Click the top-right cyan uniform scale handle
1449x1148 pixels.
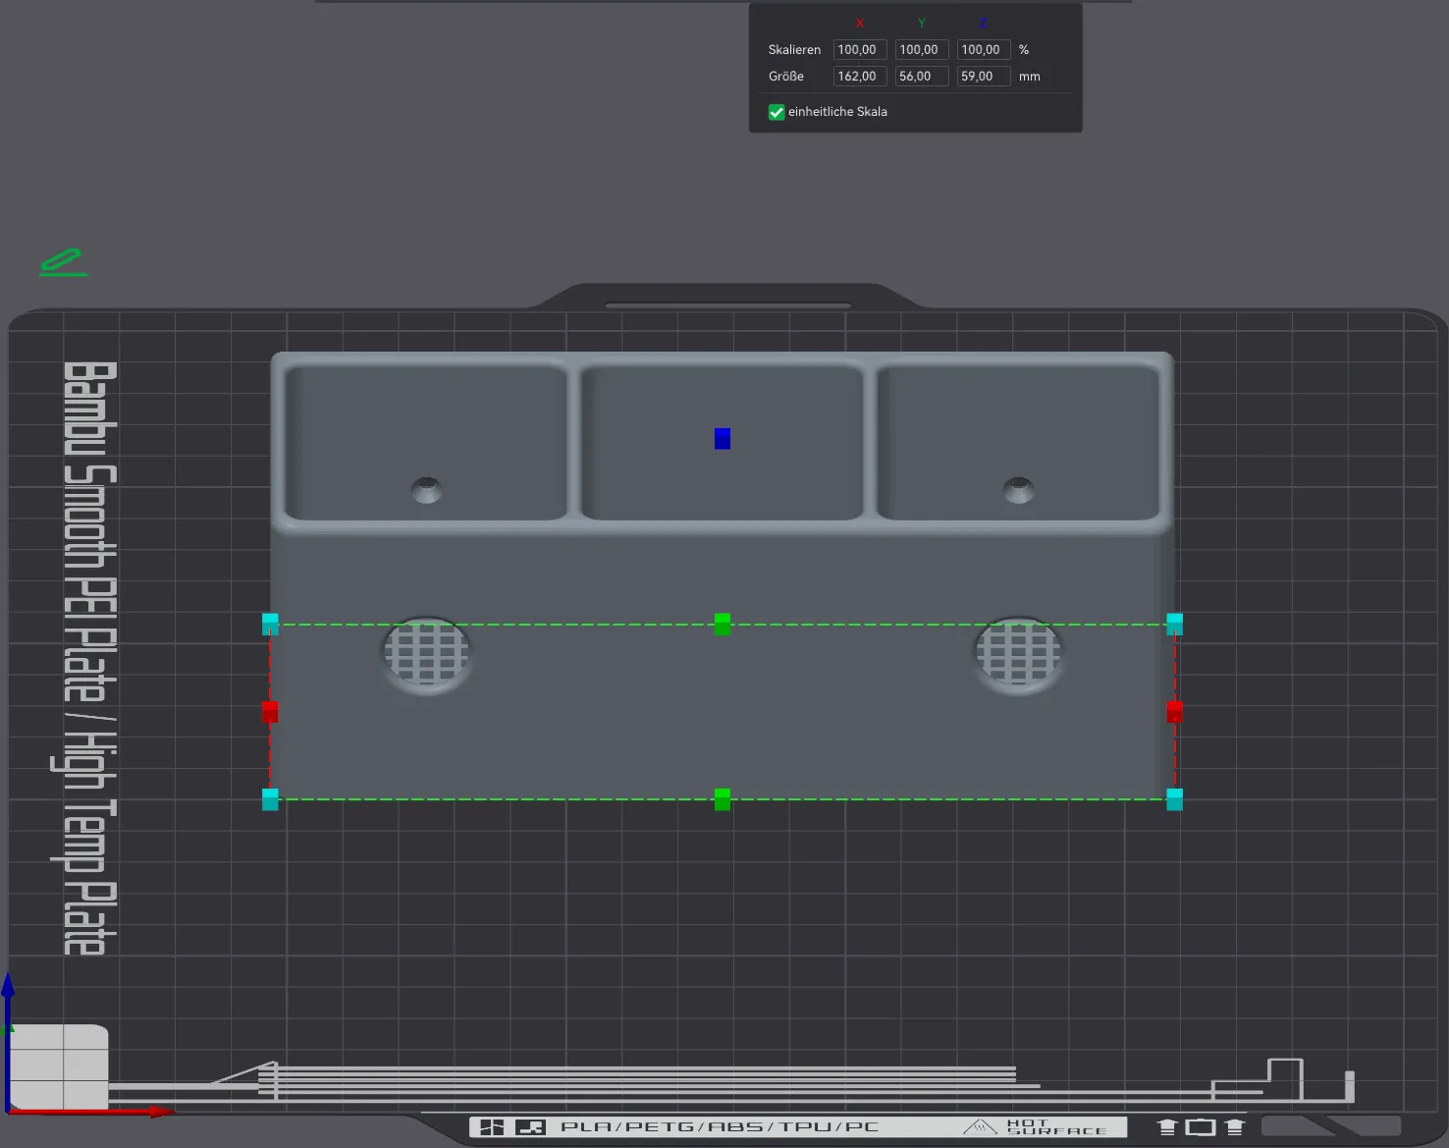1175,624
